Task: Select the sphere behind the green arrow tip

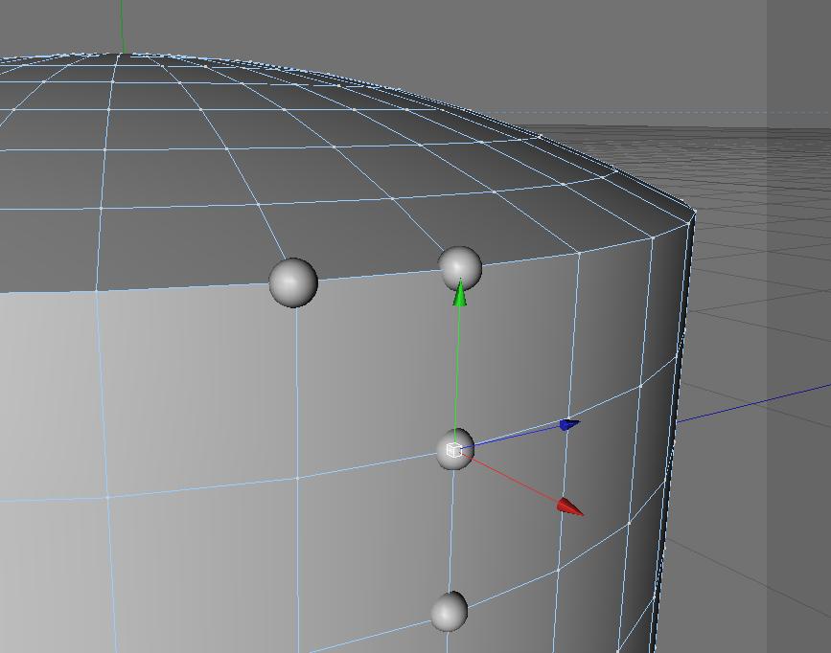Action: [460, 268]
